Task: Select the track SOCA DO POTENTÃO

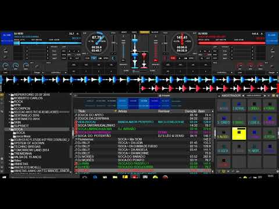Action: (143, 136)
